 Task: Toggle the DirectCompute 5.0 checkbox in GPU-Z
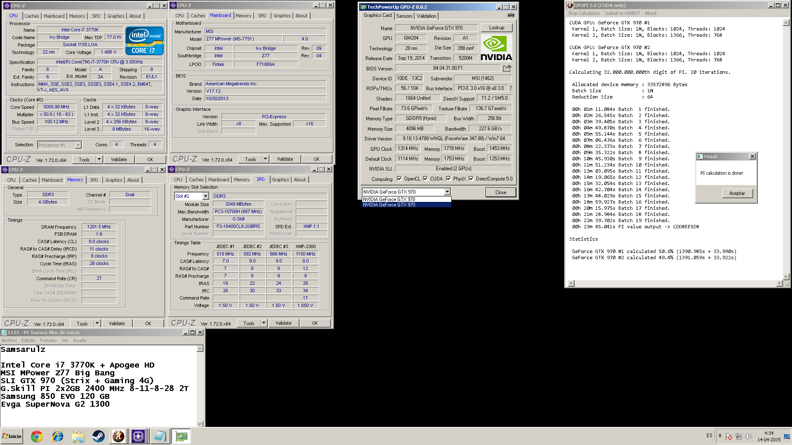click(x=471, y=179)
